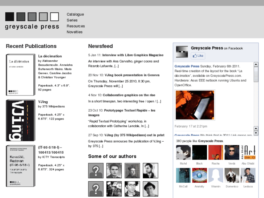The image size is (264, 198).
Task: Click the lower scroll-up arrow above the down arrow
Action: [x=256, y=129]
